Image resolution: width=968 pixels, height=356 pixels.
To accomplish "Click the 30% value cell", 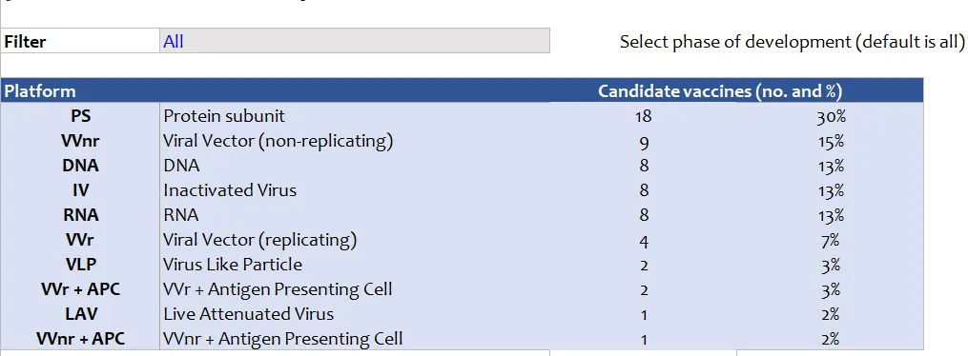I will click(x=831, y=116).
